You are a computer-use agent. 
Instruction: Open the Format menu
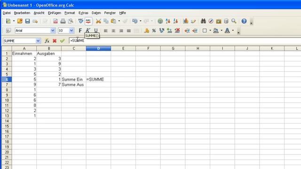coord(70,13)
